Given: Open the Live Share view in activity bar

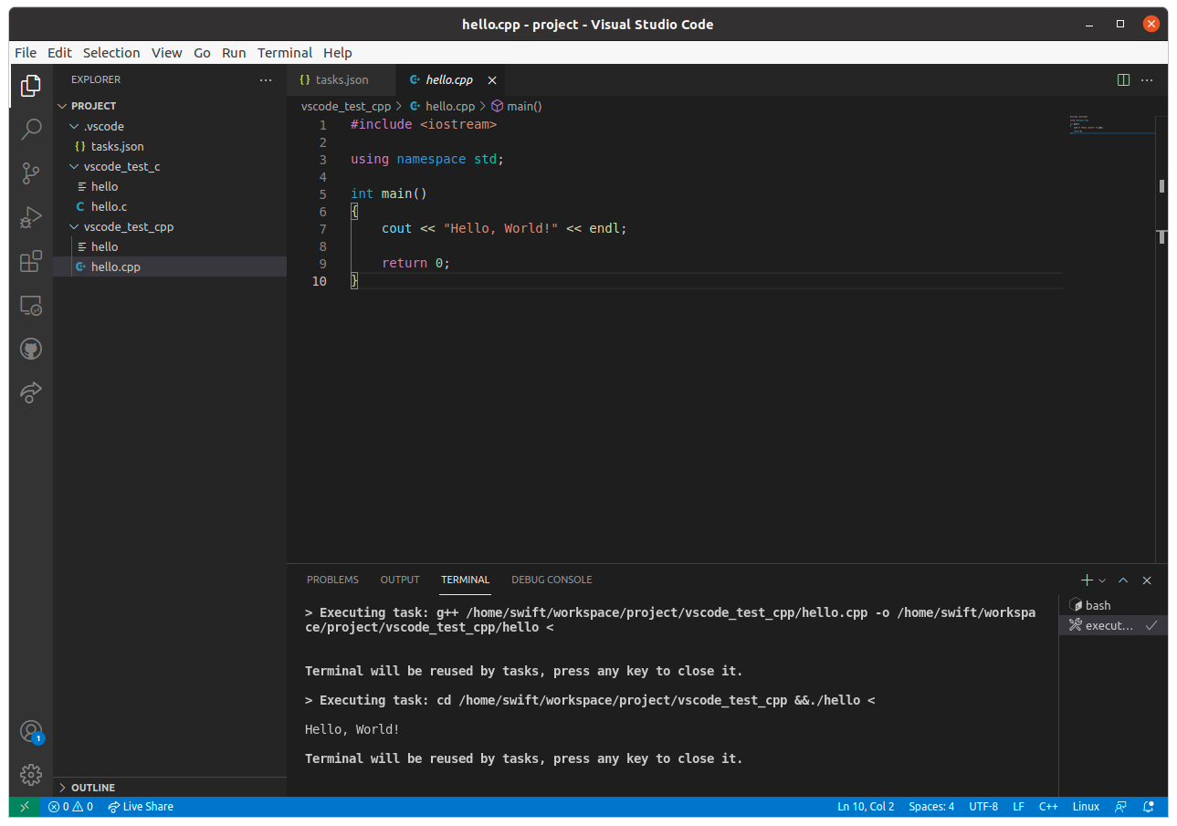Looking at the screenshot, I should (x=31, y=392).
